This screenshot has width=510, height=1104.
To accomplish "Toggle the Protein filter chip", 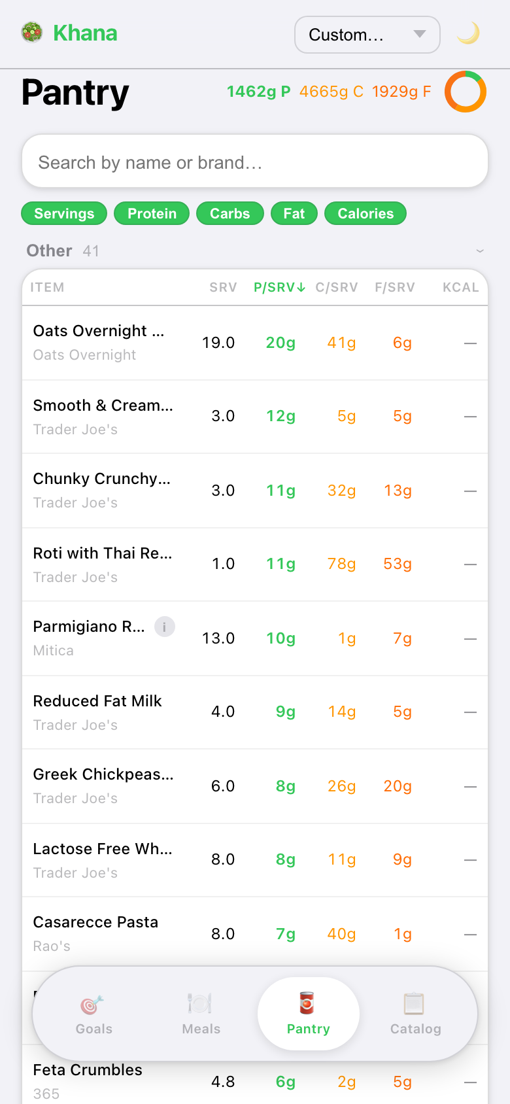I will pos(152,214).
